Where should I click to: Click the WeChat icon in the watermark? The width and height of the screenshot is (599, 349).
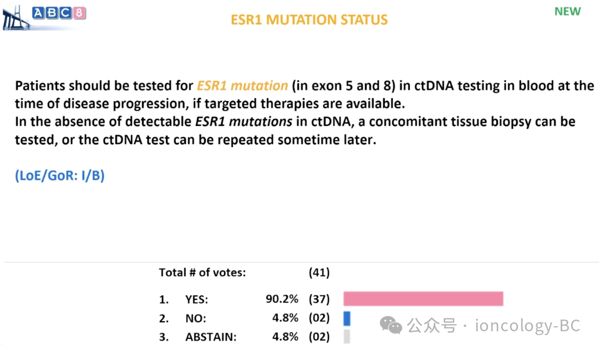click(394, 326)
